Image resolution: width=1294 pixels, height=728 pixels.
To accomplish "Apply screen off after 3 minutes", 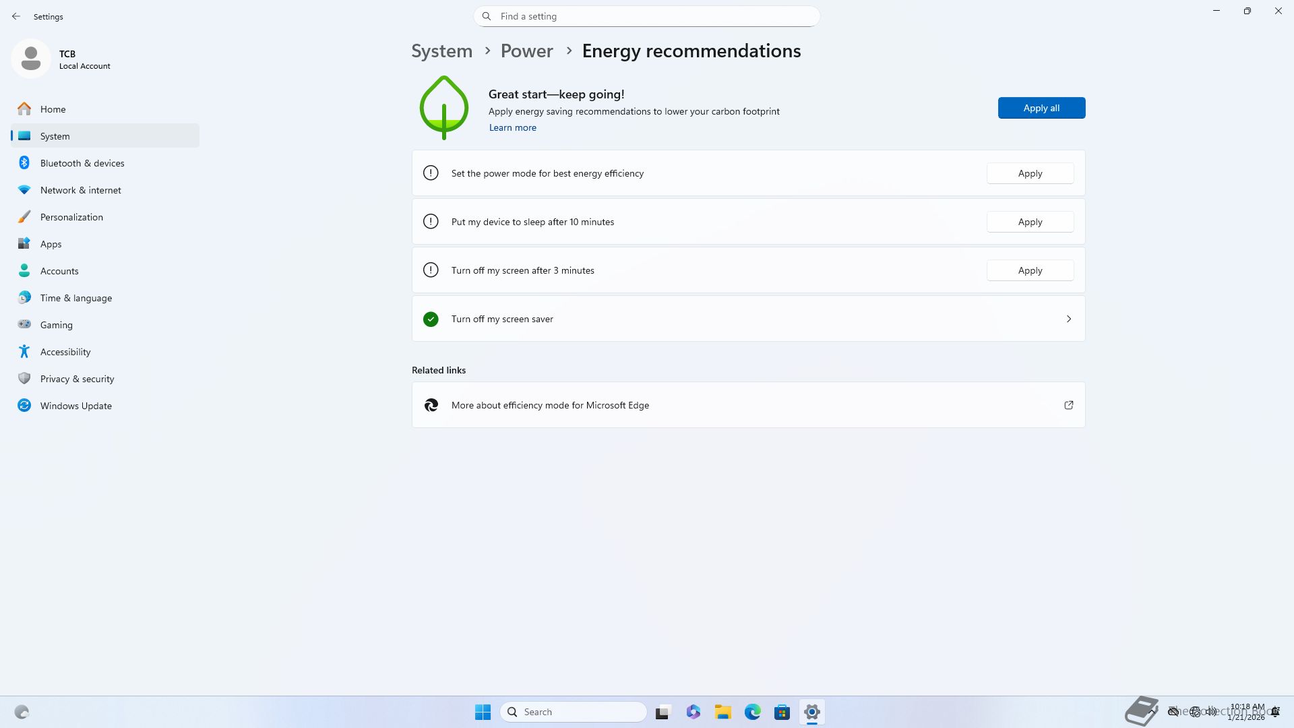I will pyautogui.click(x=1030, y=270).
